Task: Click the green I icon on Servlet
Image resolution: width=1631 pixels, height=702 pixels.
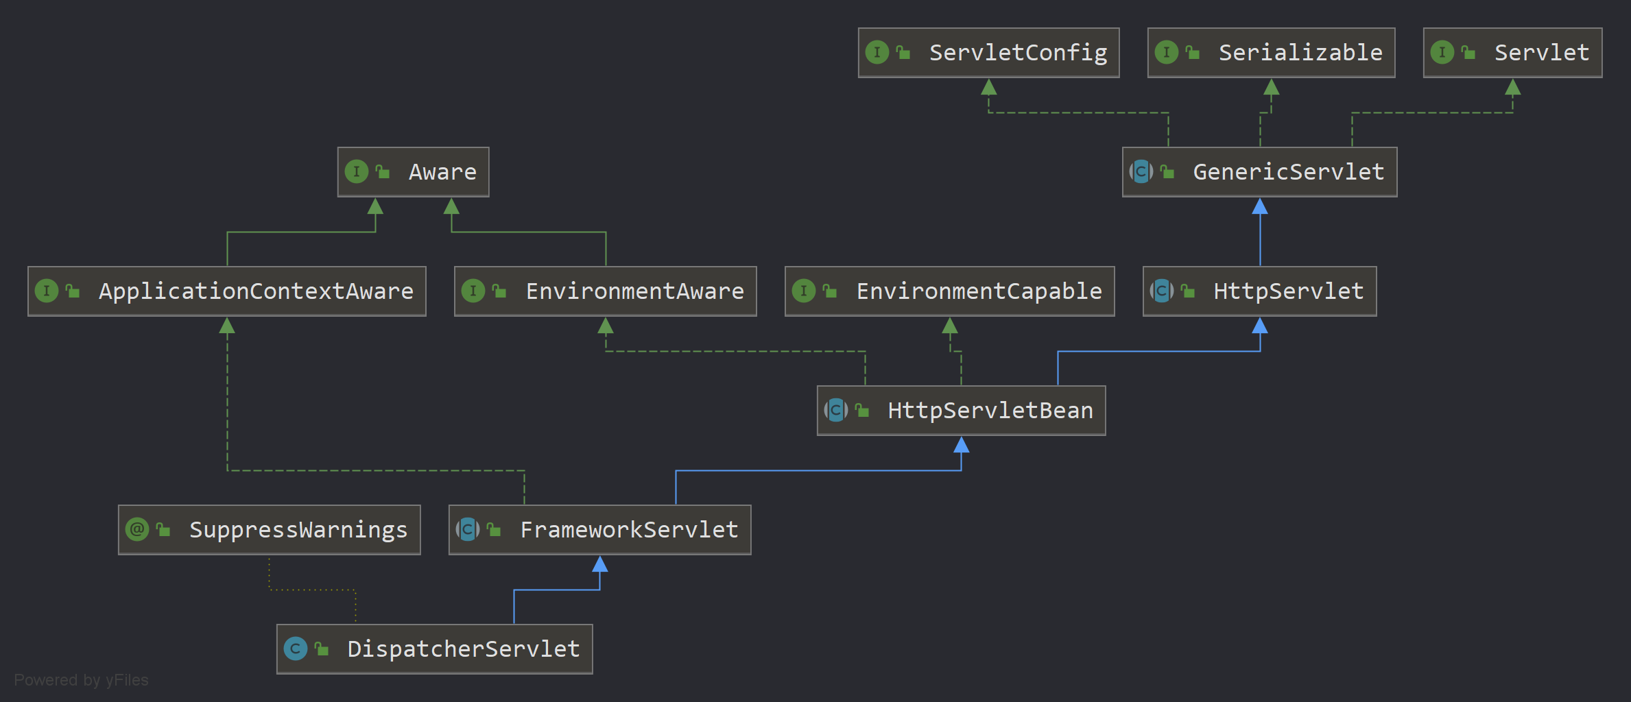Action: [x=1442, y=52]
